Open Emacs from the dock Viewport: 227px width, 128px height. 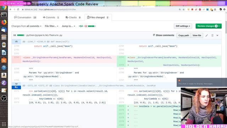tap(4, 83)
